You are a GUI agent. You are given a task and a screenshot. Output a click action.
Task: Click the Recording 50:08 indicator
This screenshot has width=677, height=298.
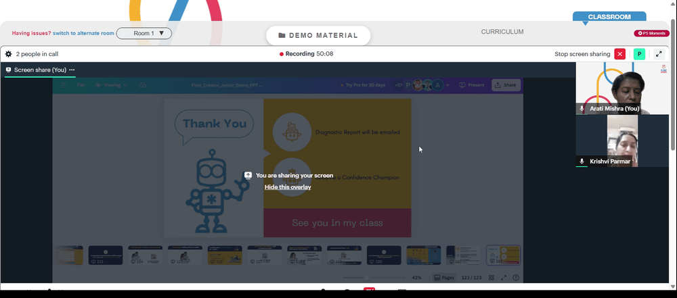coord(307,54)
